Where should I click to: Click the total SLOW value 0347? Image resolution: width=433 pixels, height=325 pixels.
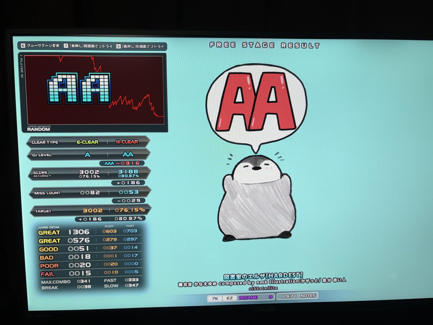(x=132, y=286)
